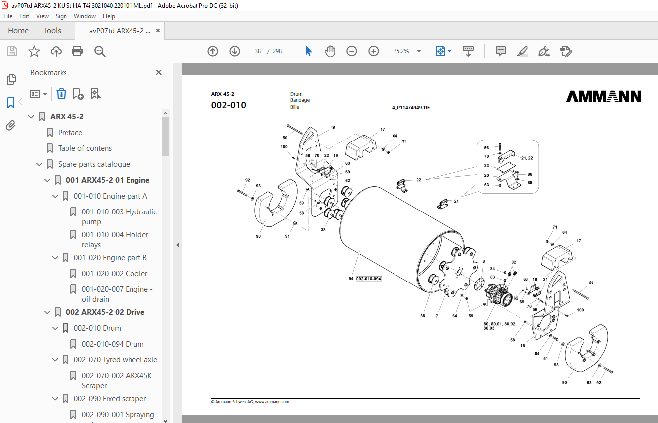The height and width of the screenshot is (423, 658).
Task: Close the avP07td ARX45-2 document tab
Action: [158, 31]
